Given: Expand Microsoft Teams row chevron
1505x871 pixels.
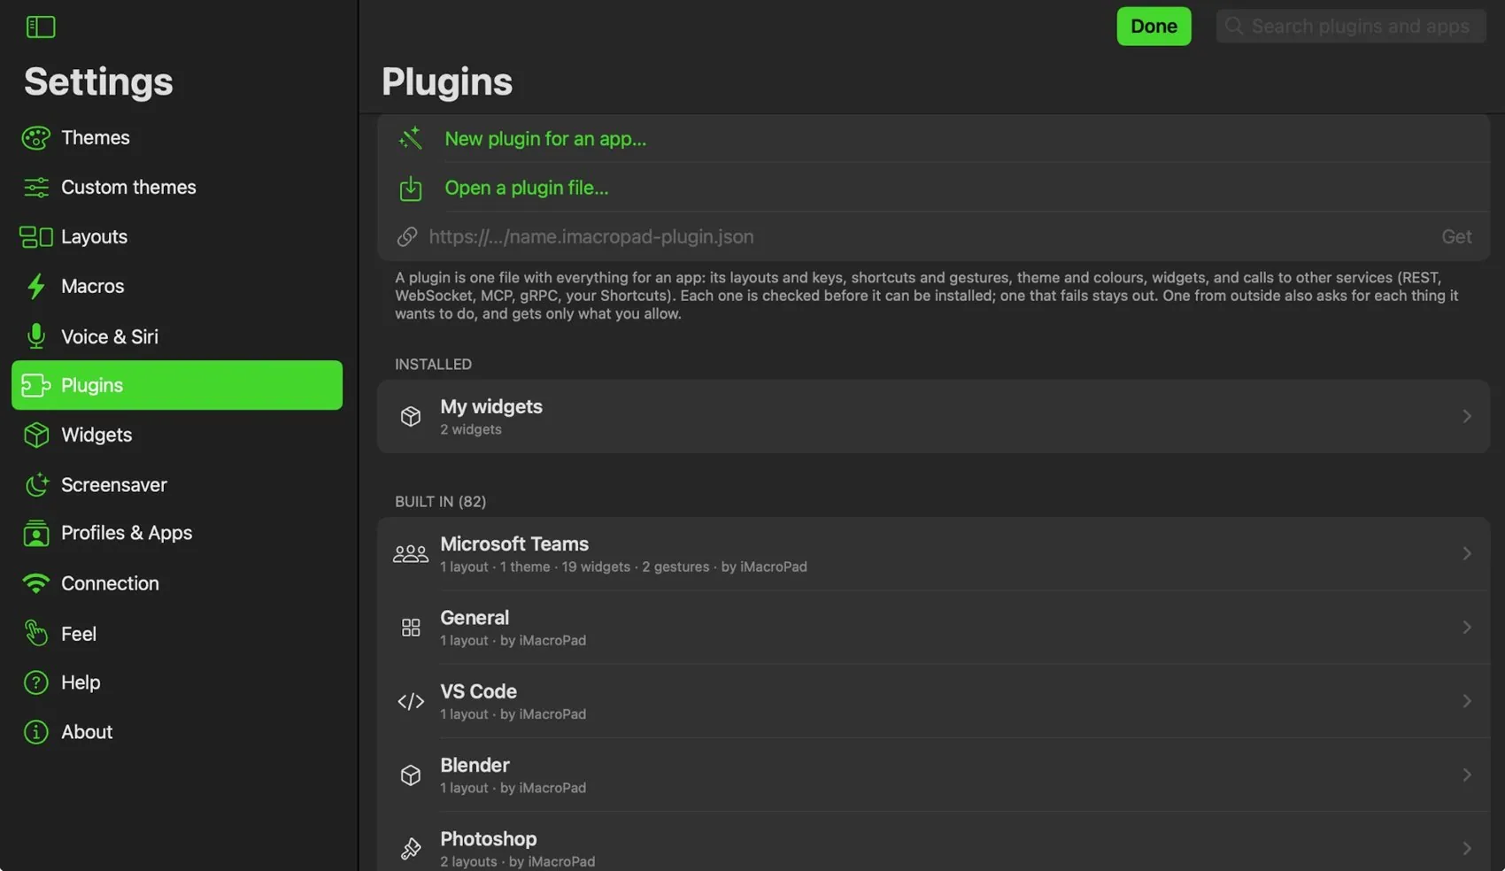Looking at the screenshot, I should [x=1467, y=554].
